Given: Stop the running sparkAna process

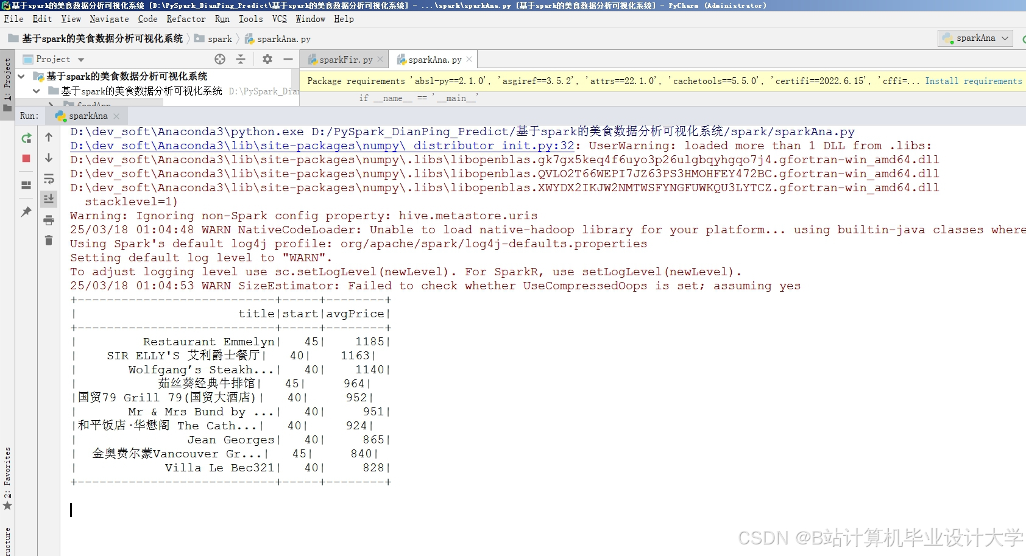Looking at the screenshot, I should click(x=26, y=158).
